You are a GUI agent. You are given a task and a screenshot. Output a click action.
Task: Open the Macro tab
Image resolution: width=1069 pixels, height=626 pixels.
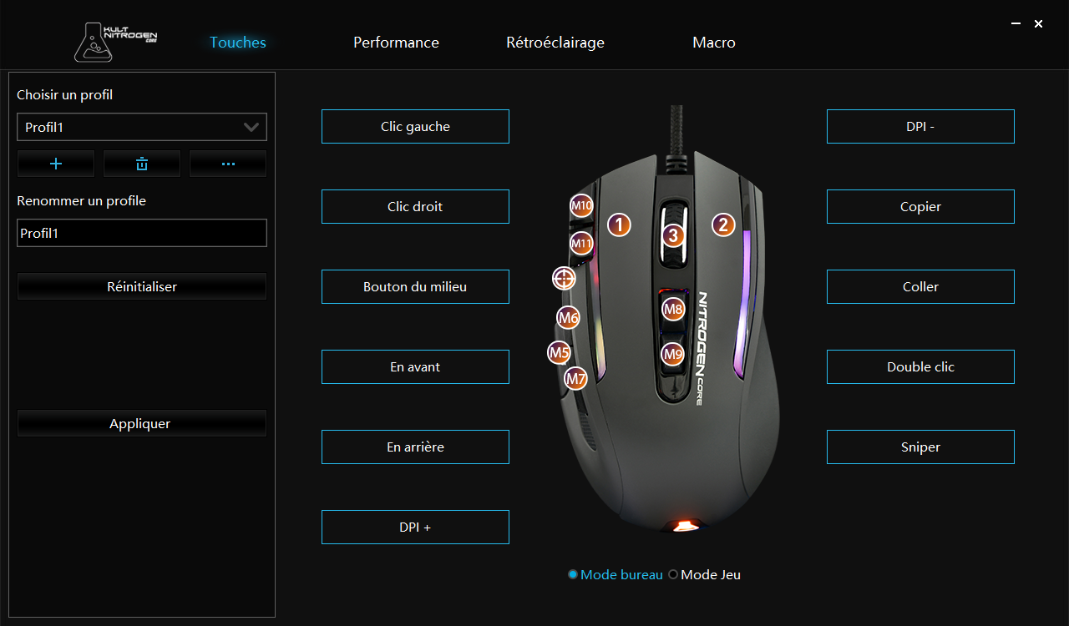click(714, 43)
